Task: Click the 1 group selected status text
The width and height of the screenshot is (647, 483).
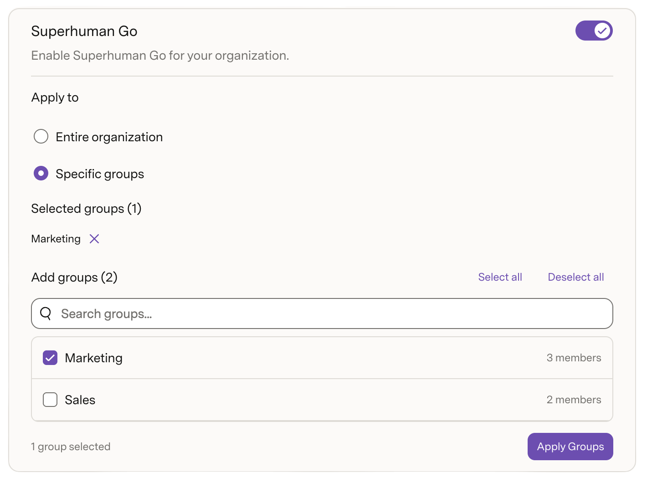Action: (71, 447)
